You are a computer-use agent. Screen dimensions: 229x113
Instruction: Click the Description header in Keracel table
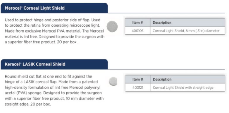click(x=162, y=80)
